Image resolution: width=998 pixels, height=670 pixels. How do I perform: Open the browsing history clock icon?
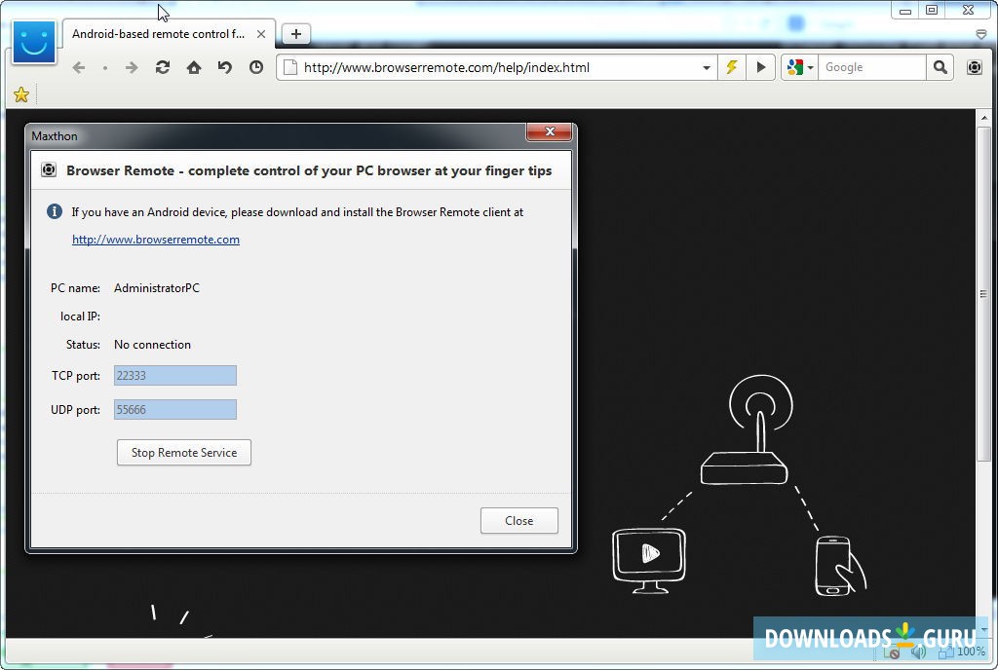pos(256,67)
